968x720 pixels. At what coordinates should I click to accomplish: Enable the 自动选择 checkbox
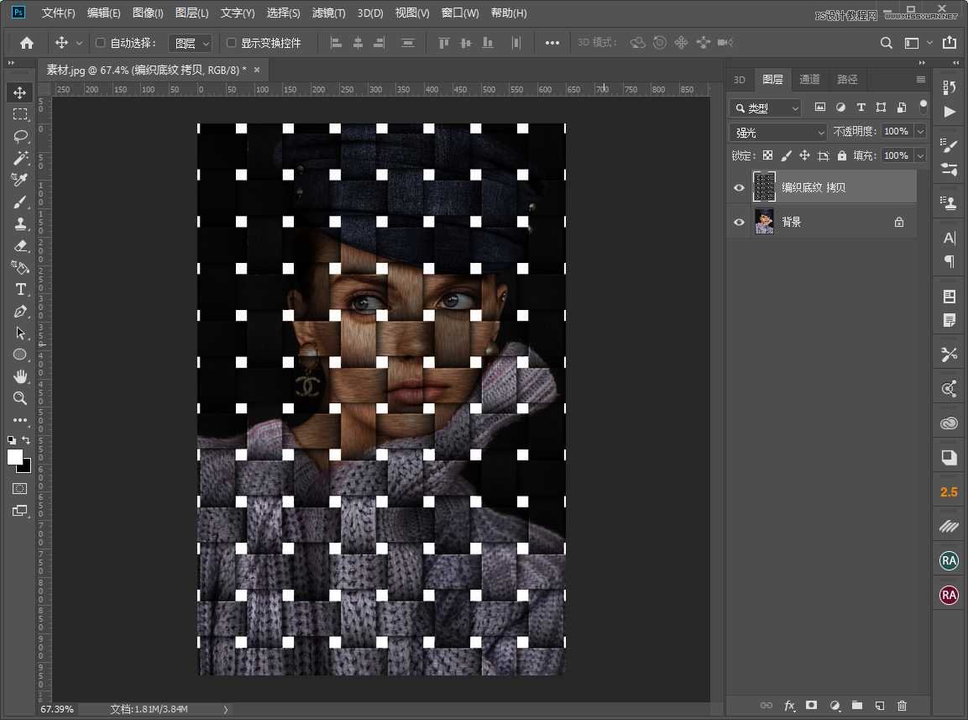[98, 42]
